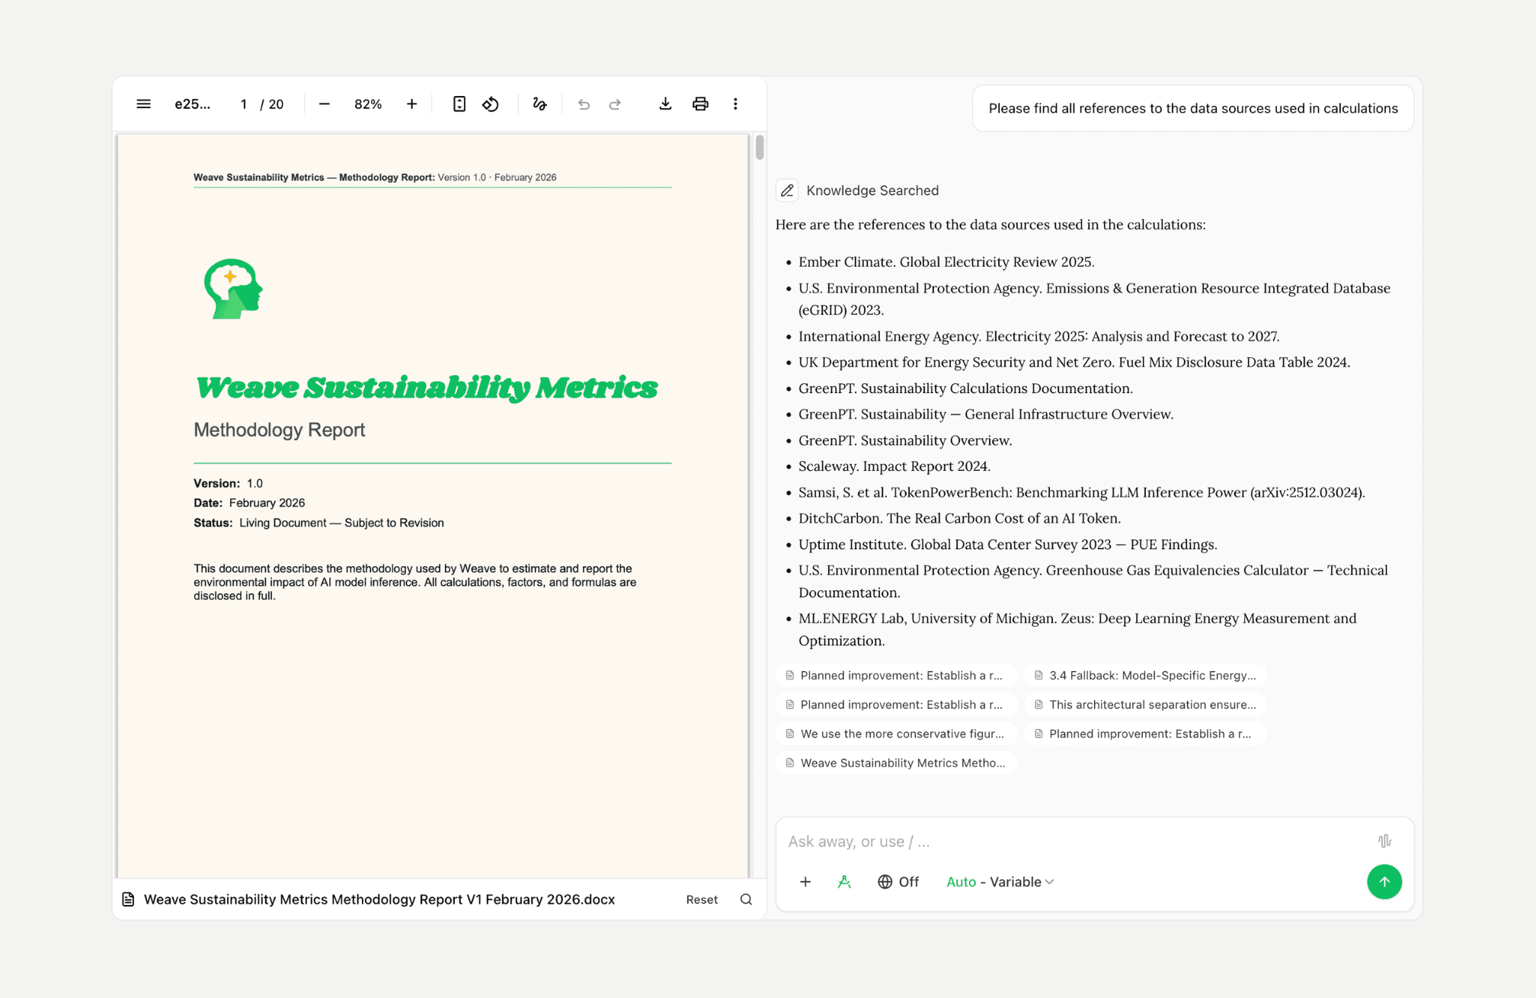Viewport: 1536px width, 998px height.
Task: Download the PDF document
Action: click(x=664, y=104)
